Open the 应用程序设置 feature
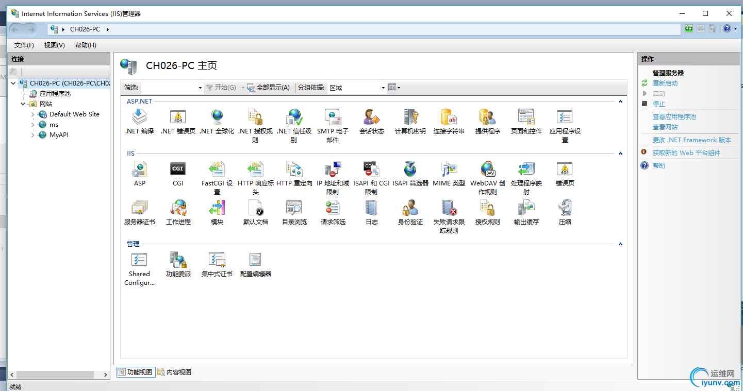 pyautogui.click(x=565, y=126)
